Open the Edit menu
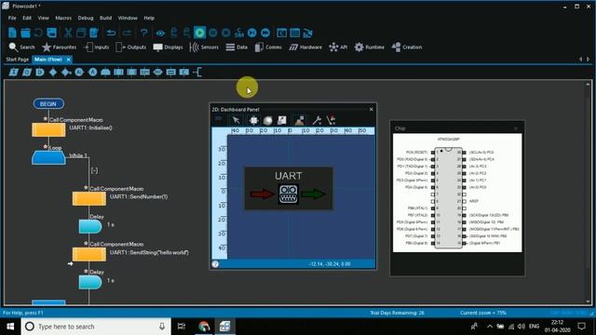596x335 pixels. pyautogui.click(x=27, y=18)
